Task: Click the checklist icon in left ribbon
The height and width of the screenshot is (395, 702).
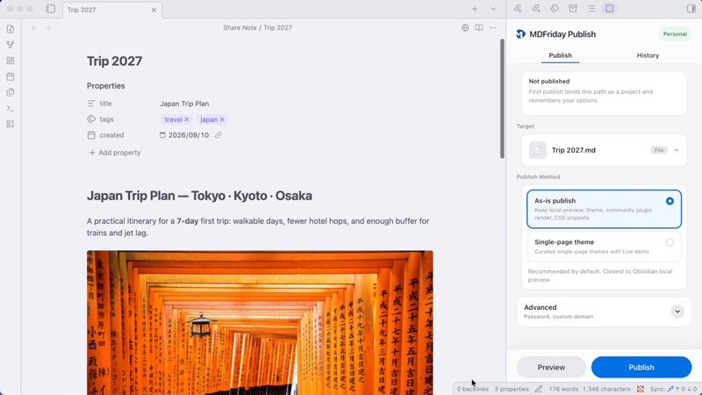Action: [11, 124]
